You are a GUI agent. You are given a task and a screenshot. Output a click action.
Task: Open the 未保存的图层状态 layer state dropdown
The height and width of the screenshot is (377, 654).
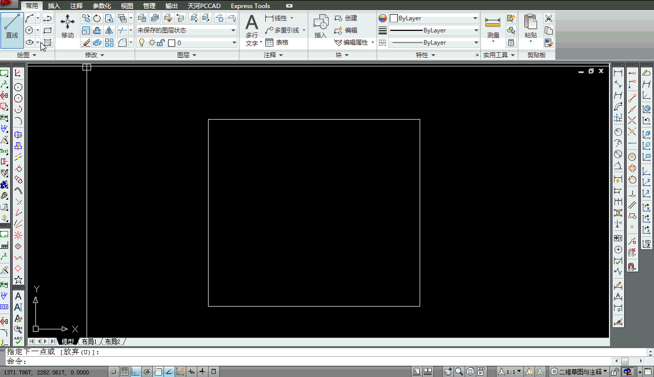tap(186, 30)
